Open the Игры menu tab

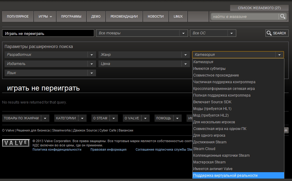tap(45, 16)
